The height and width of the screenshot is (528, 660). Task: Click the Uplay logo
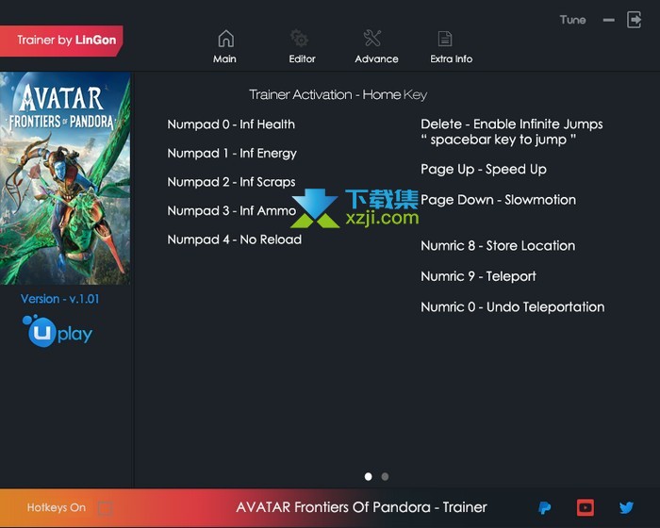point(58,331)
